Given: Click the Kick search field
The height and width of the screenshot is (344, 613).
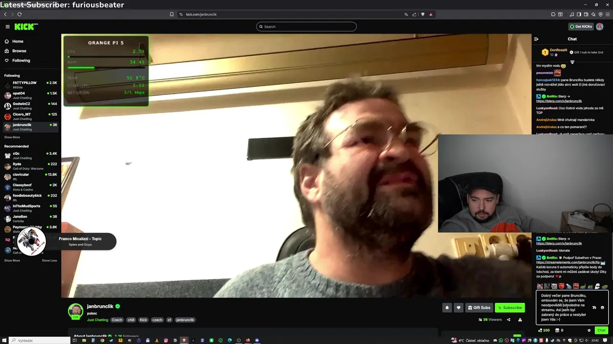Looking at the screenshot, I should tap(306, 27).
